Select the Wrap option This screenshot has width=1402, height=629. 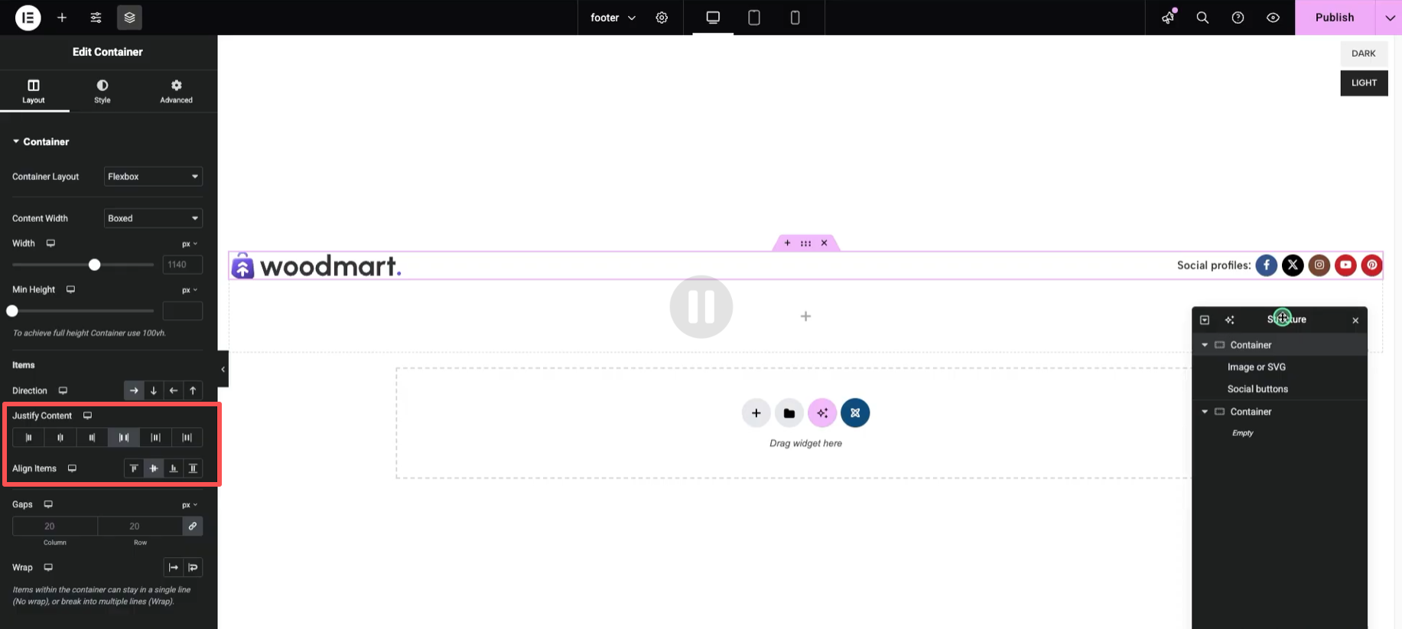pos(193,568)
